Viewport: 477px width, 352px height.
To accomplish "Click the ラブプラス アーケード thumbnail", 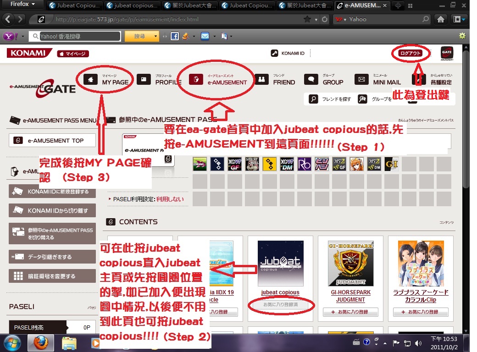I will (421, 263).
